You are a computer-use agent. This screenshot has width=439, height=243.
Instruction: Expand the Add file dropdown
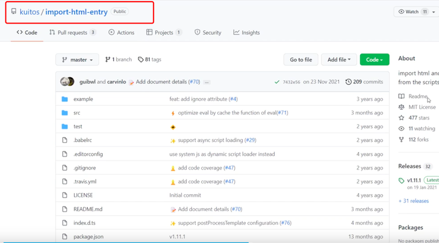[x=339, y=60]
